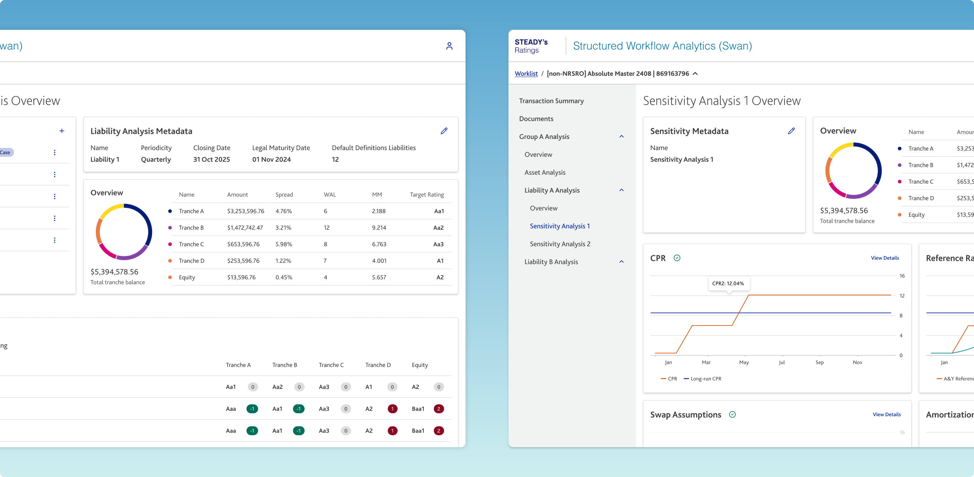Select Sensitivity Analysis 2 in sidebar

(560, 244)
